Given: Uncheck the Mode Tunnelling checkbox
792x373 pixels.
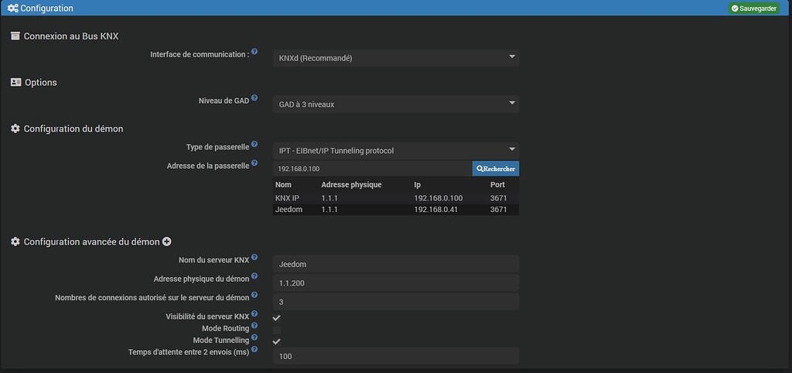Looking at the screenshot, I should click(x=276, y=341).
